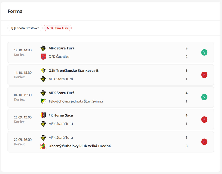Image resolution: width=222 pixels, height=174 pixels.
Task: Switch to the TJ Jednota Brestovec tab
Action: tap(25, 28)
